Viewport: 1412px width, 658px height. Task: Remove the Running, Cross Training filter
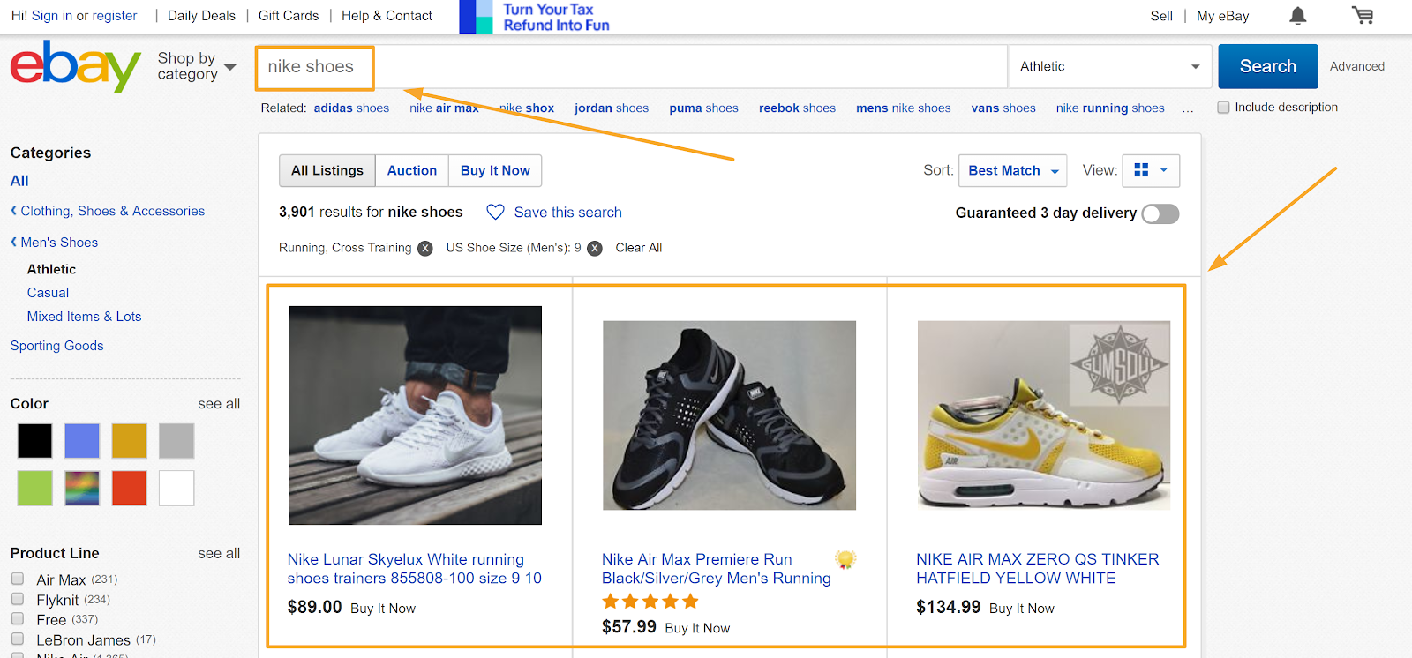pyautogui.click(x=425, y=249)
